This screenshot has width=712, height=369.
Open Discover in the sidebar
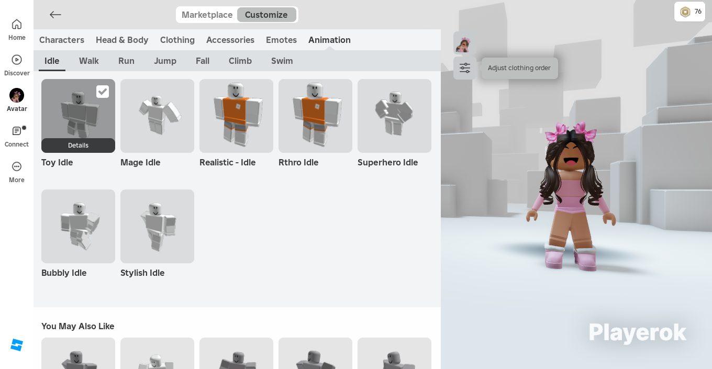[17, 65]
